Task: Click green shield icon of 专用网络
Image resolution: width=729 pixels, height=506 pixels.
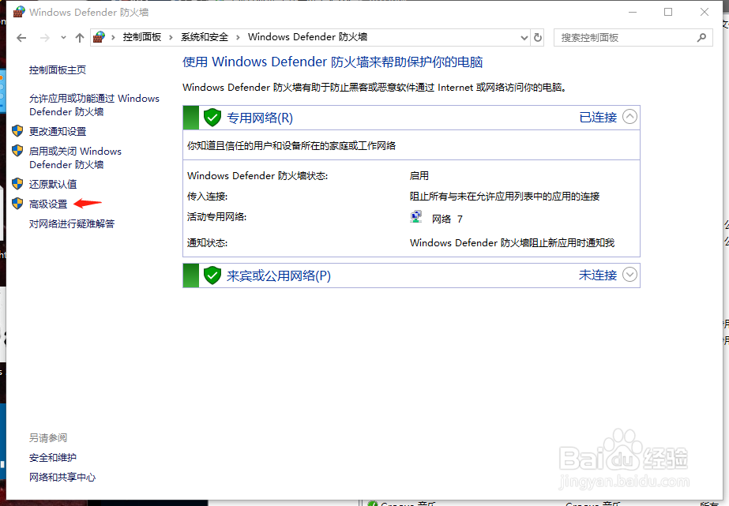Action: pyautogui.click(x=212, y=118)
